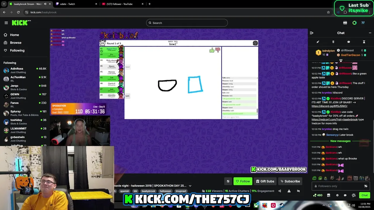Click the hourglass icon in chat header

(x=364, y=42)
